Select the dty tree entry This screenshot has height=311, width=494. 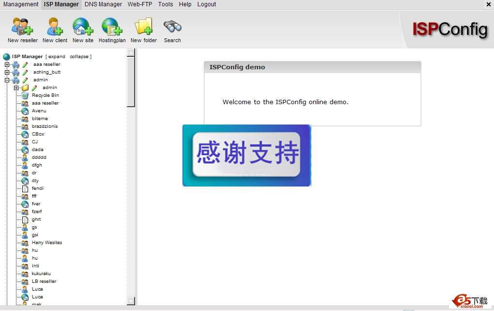pos(35,181)
